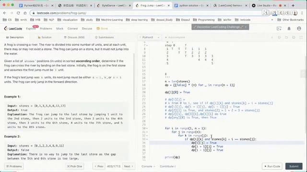This screenshot has width=307, height=172.
Task: Click the editor shortcuts braces icon
Action: 279,37
